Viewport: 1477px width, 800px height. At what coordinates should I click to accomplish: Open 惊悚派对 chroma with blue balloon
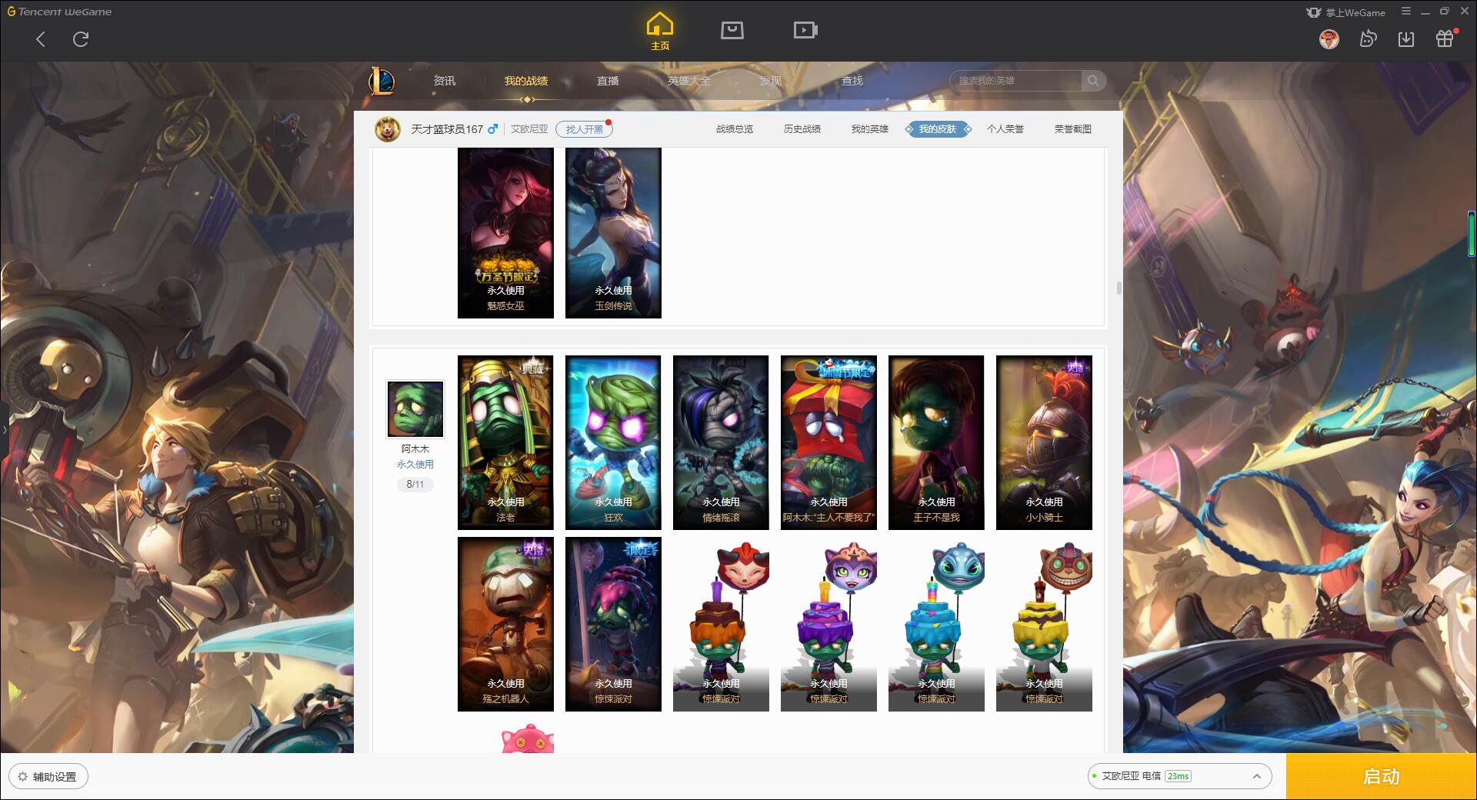pos(936,624)
